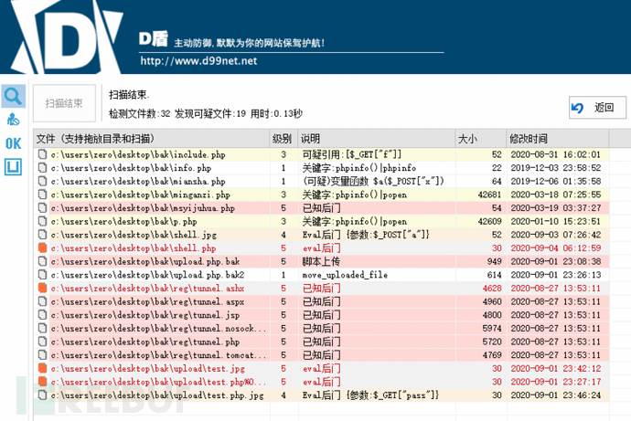Sort by the 大小 column header
Screen dimensions: 631x421
point(480,139)
